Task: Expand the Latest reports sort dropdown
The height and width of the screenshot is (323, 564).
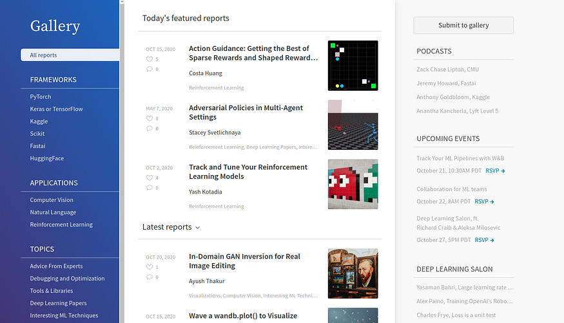Action: coord(197,228)
